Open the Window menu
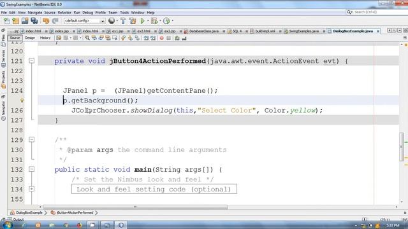The height and width of the screenshot is (229, 408). tap(138, 13)
